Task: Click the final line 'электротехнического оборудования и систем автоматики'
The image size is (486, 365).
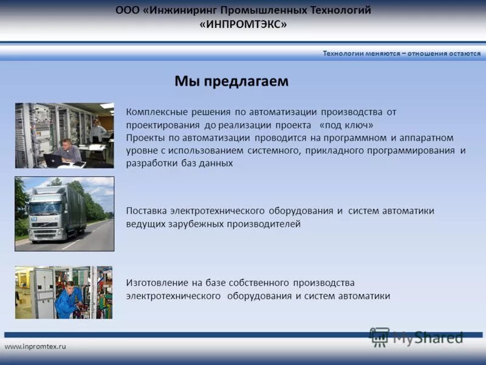Action: [x=258, y=296]
